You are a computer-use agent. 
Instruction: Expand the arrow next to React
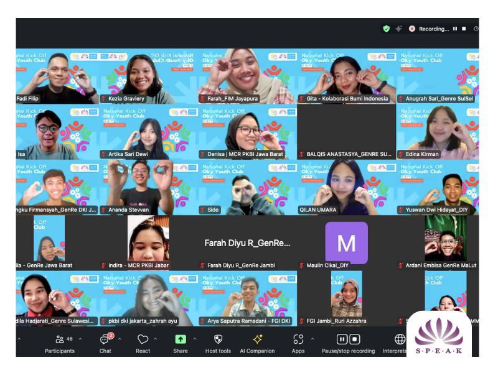(x=156, y=339)
